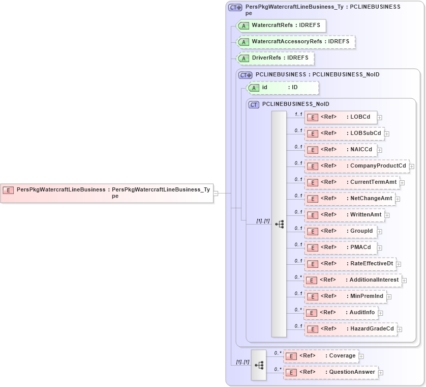The width and height of the screenshot is (426, 387).
Task: Click the CT icon of PCLINEBUSINESS_NoID
Action: click(x=253, y=104)
